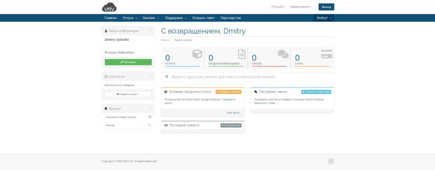Open the 0 Счета stat tile

312,58
